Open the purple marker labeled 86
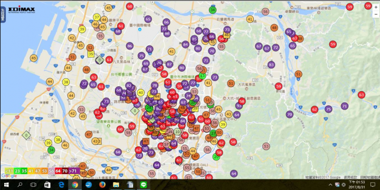380x190 pixels. click(130, 46)
